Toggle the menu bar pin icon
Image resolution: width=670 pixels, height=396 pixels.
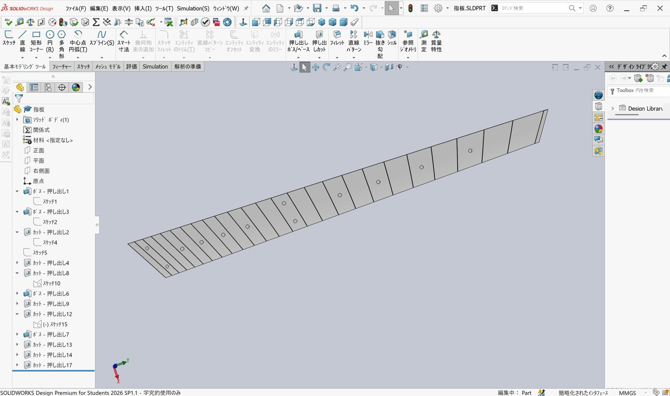click(x=246, y=8)
